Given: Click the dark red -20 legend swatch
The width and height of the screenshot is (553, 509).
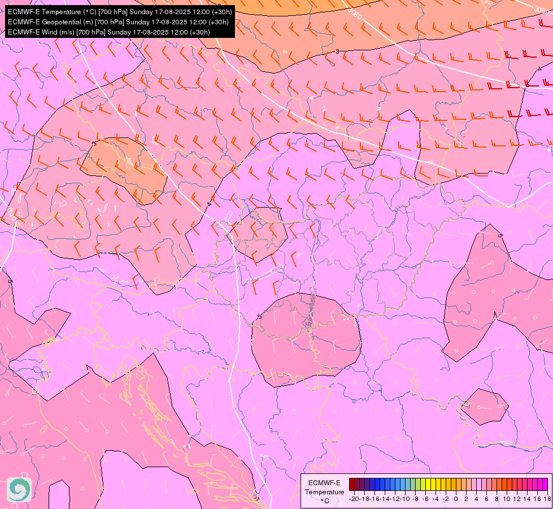Looking at the screenshot, I should 352,484.
